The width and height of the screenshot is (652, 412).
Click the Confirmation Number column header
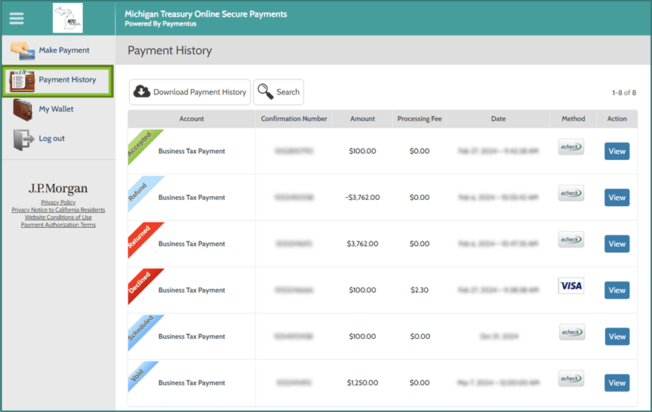pyautogui.click(x=294, y=119)
